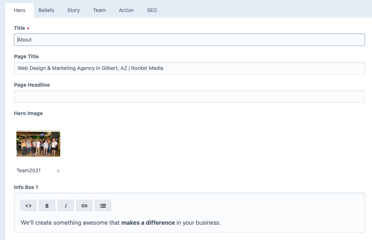Remove the Team2021 hero image
This screenshot has width=372, height=240.
(58, 171)
